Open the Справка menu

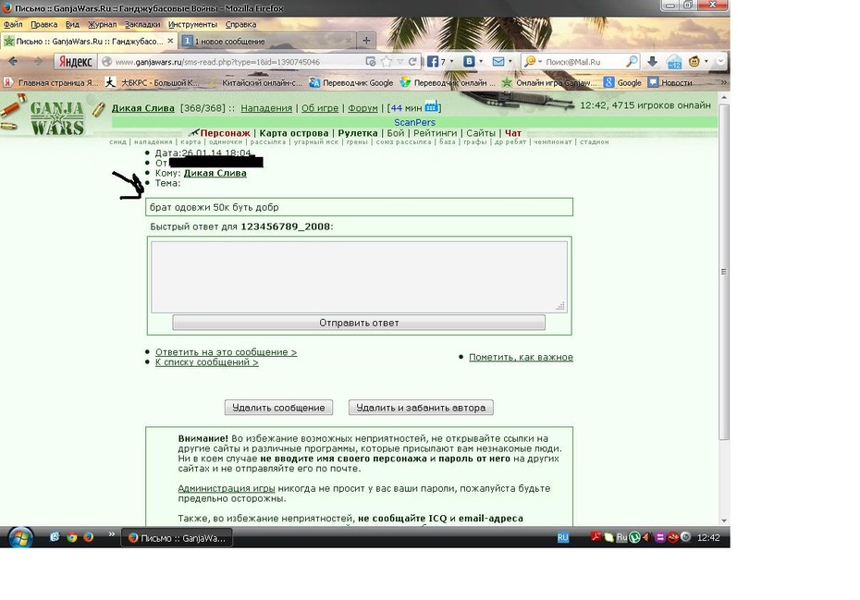pyautogui.click(x=240, y=24)
